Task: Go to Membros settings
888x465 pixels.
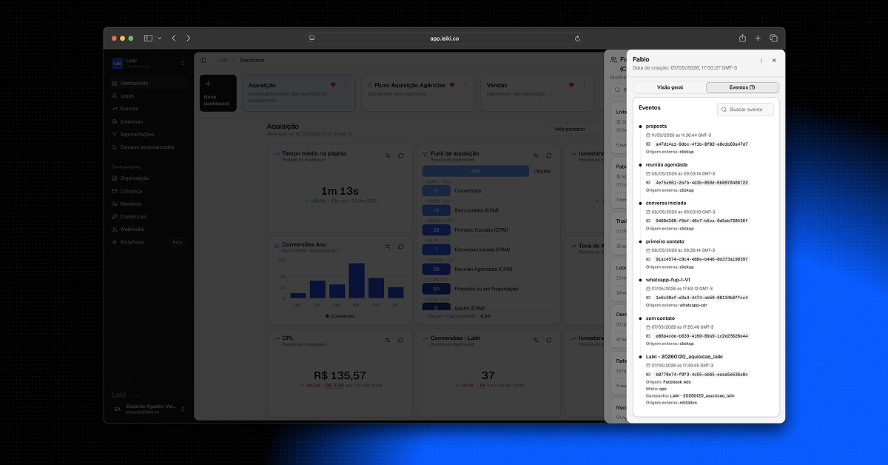Action: 147,204
